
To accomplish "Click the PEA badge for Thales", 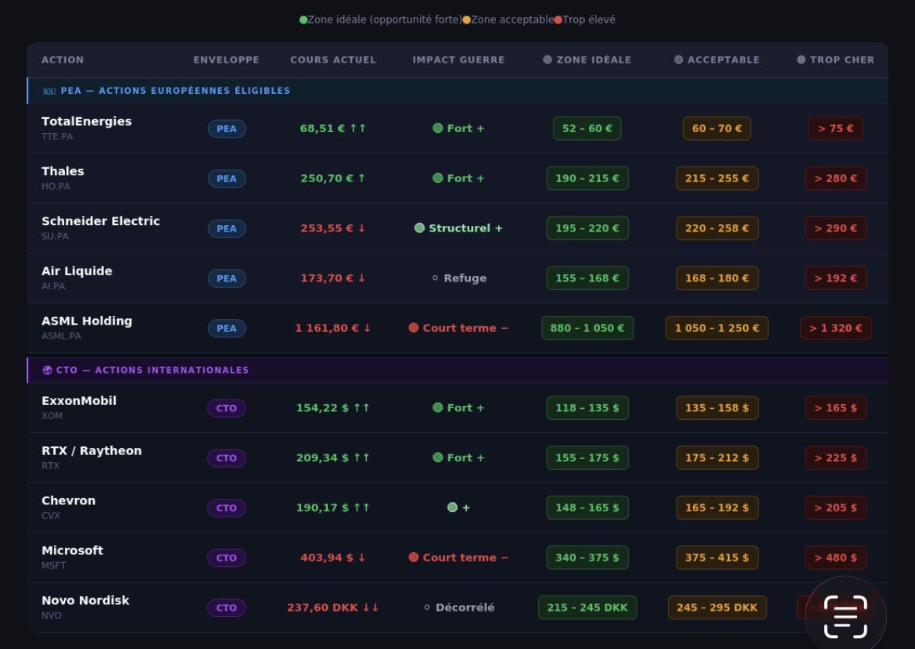I will pyautogui.click(x=227, y=178).
